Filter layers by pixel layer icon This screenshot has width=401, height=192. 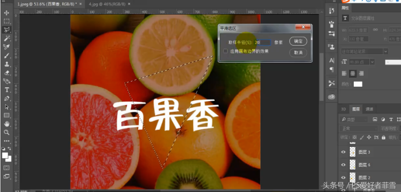[375, 119]
